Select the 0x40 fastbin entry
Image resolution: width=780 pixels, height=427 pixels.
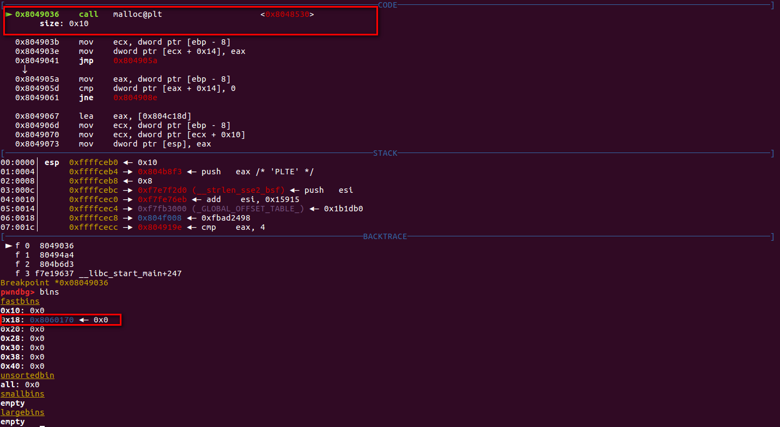coord(22,366)
